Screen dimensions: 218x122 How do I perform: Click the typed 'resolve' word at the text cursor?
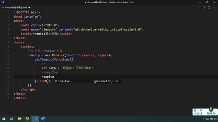[48, 77]
